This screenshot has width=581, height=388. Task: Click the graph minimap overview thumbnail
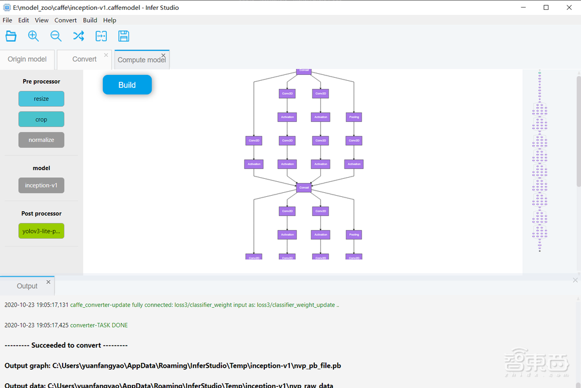tap(540, 163)
